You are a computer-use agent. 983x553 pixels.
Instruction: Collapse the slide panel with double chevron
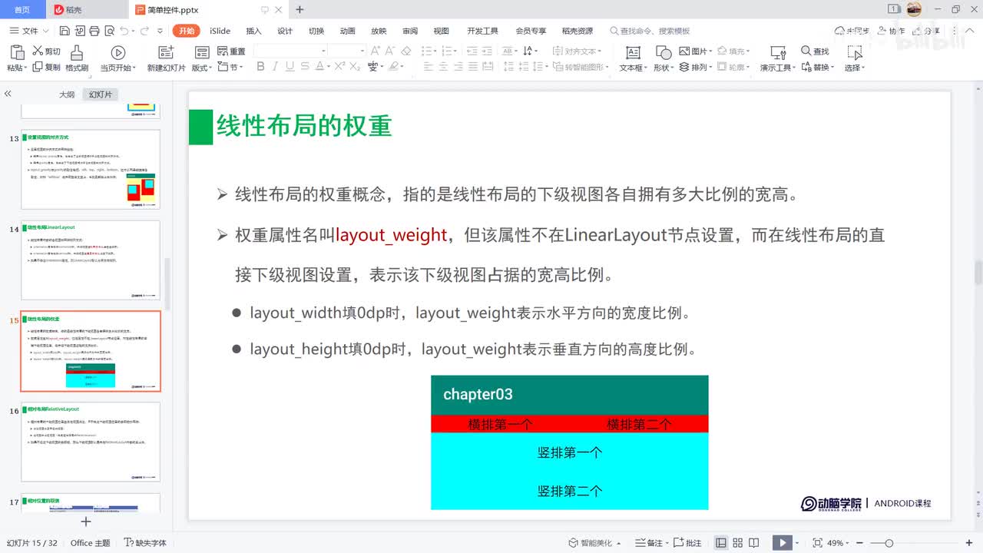[x=8, y=94]
